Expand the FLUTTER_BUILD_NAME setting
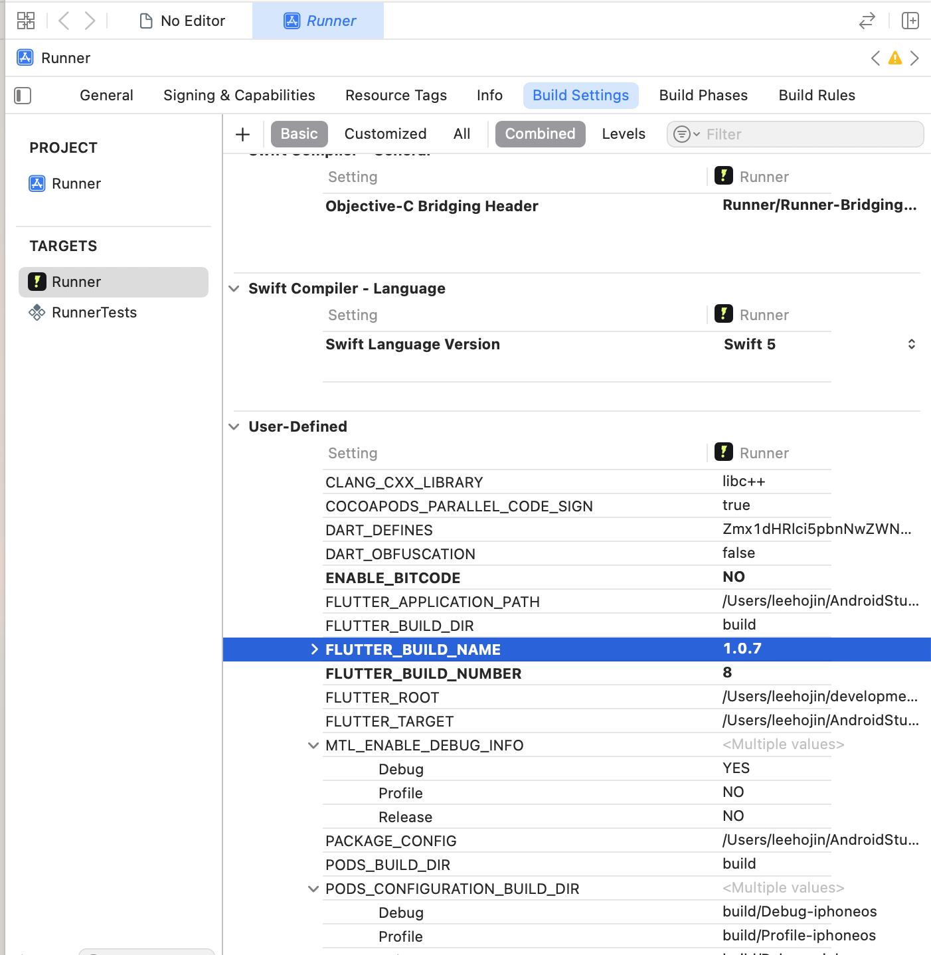931x955 pixels. tap(314, 650)
